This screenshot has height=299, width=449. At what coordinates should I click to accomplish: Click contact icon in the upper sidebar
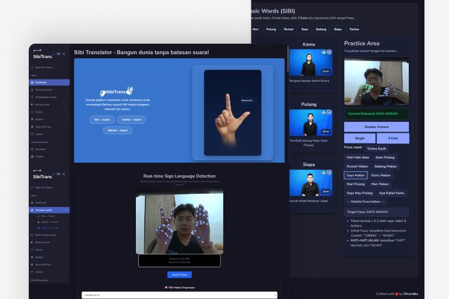click(32, 134)
